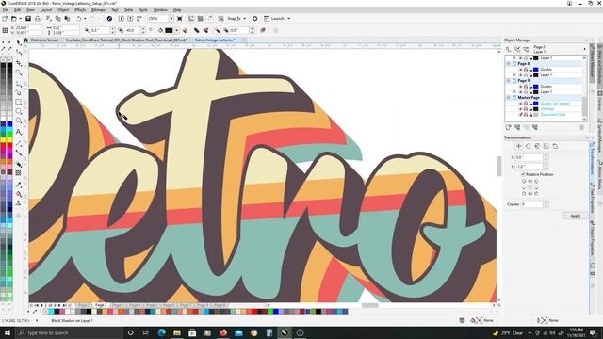Select the Color Eyedropper tool

[x=19, y=185]
